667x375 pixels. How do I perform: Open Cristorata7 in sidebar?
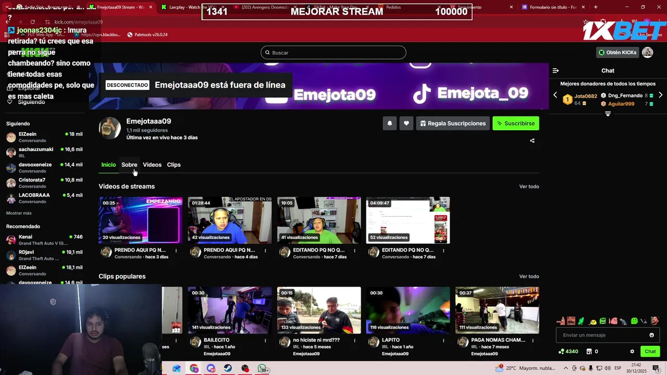(x=44, y=183)
